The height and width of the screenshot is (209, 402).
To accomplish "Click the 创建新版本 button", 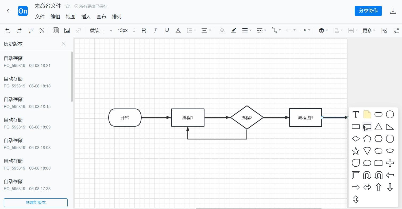I will coord(35,203).
